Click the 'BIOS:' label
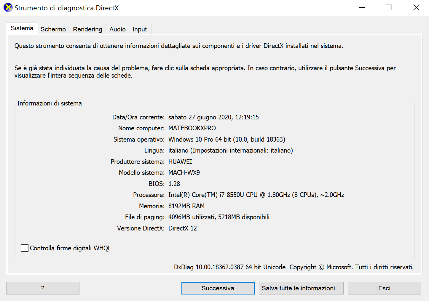Viewport: 429px width, 301px height. pos(157,184)
